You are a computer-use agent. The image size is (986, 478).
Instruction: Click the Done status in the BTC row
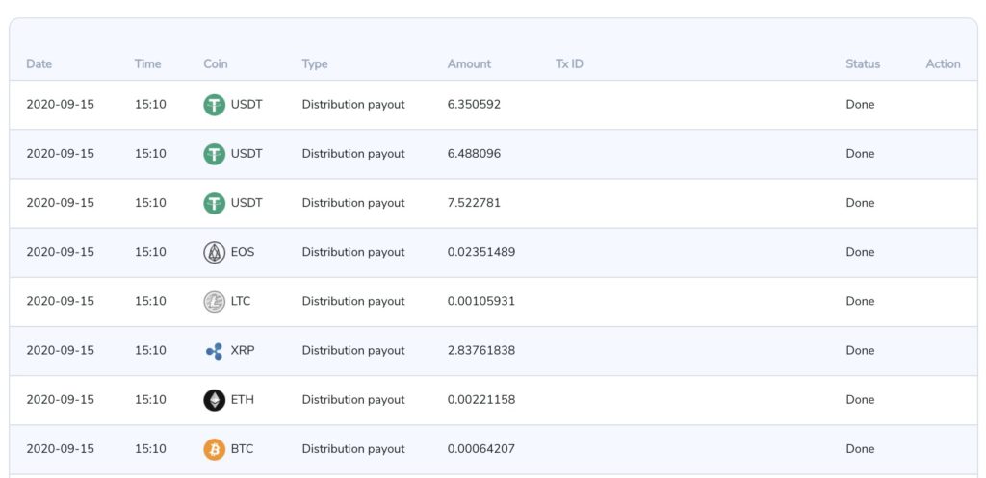click(860, 449)
